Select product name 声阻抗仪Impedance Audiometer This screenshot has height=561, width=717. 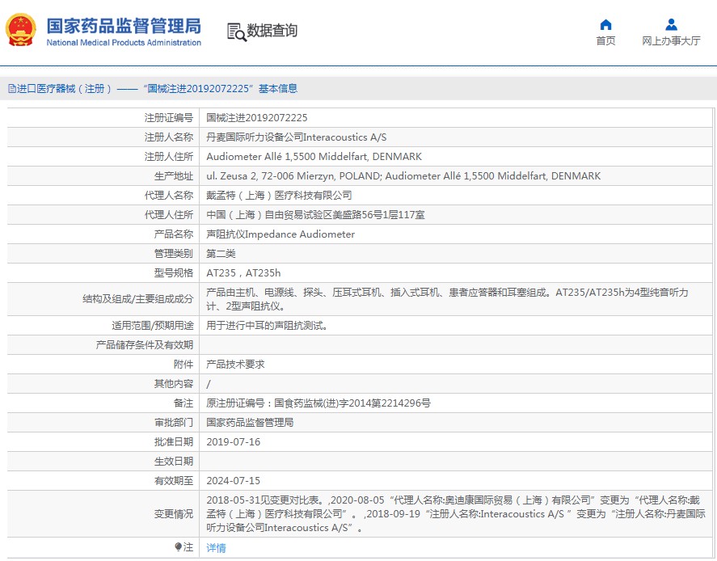(280, 234)
